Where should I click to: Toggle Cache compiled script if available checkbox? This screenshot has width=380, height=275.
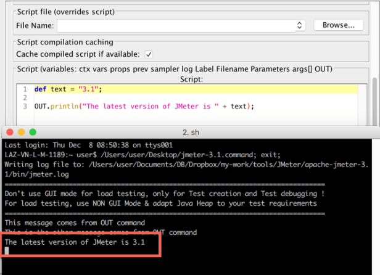[x=149, y=54]
